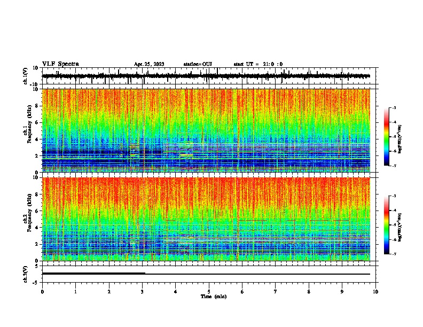Click the '-7' label on lower colorbar
423x327 pixels.
394,254
